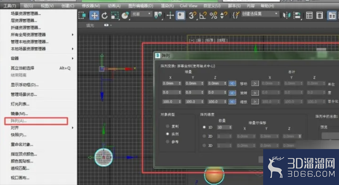Enable the Select and Manipulate crosshair tool

point(170,15)
